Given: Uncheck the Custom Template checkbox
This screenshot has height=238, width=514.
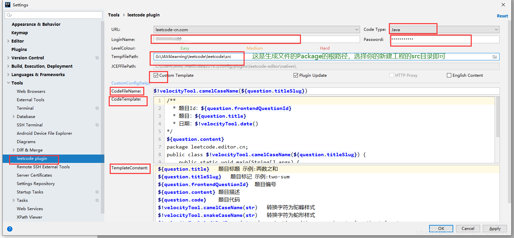Looking at the screenshot, I should click(156, 75).
